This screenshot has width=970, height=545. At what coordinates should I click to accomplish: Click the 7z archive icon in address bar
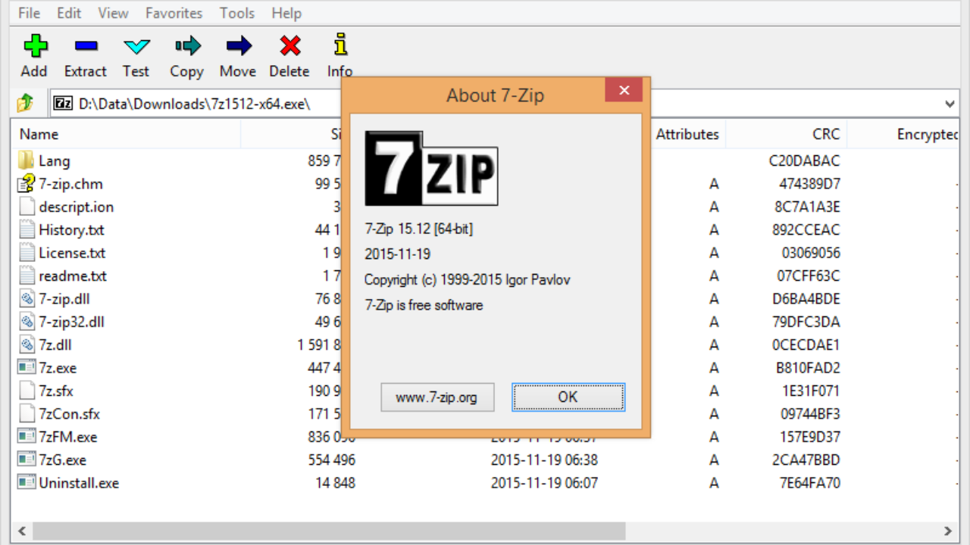tap(64, 103)
